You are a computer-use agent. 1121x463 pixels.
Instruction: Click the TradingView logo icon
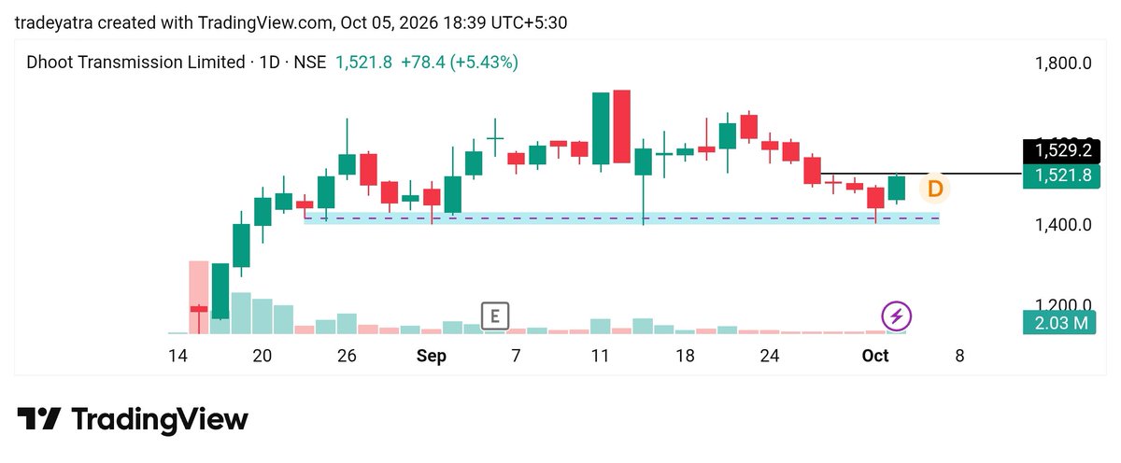point(39,419)
